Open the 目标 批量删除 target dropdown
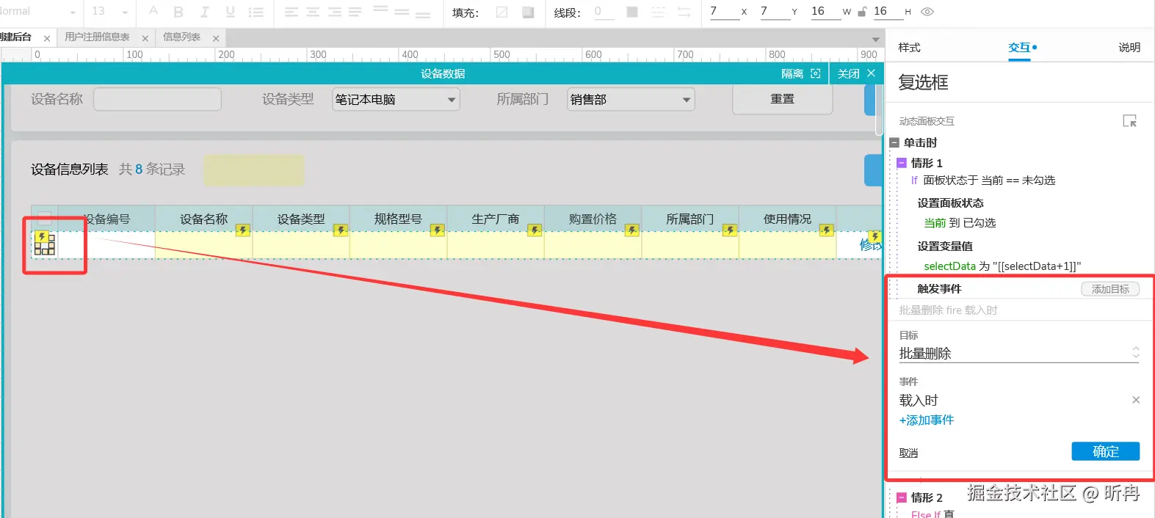Viewport: 1155px width, 518px height. 1019,354
